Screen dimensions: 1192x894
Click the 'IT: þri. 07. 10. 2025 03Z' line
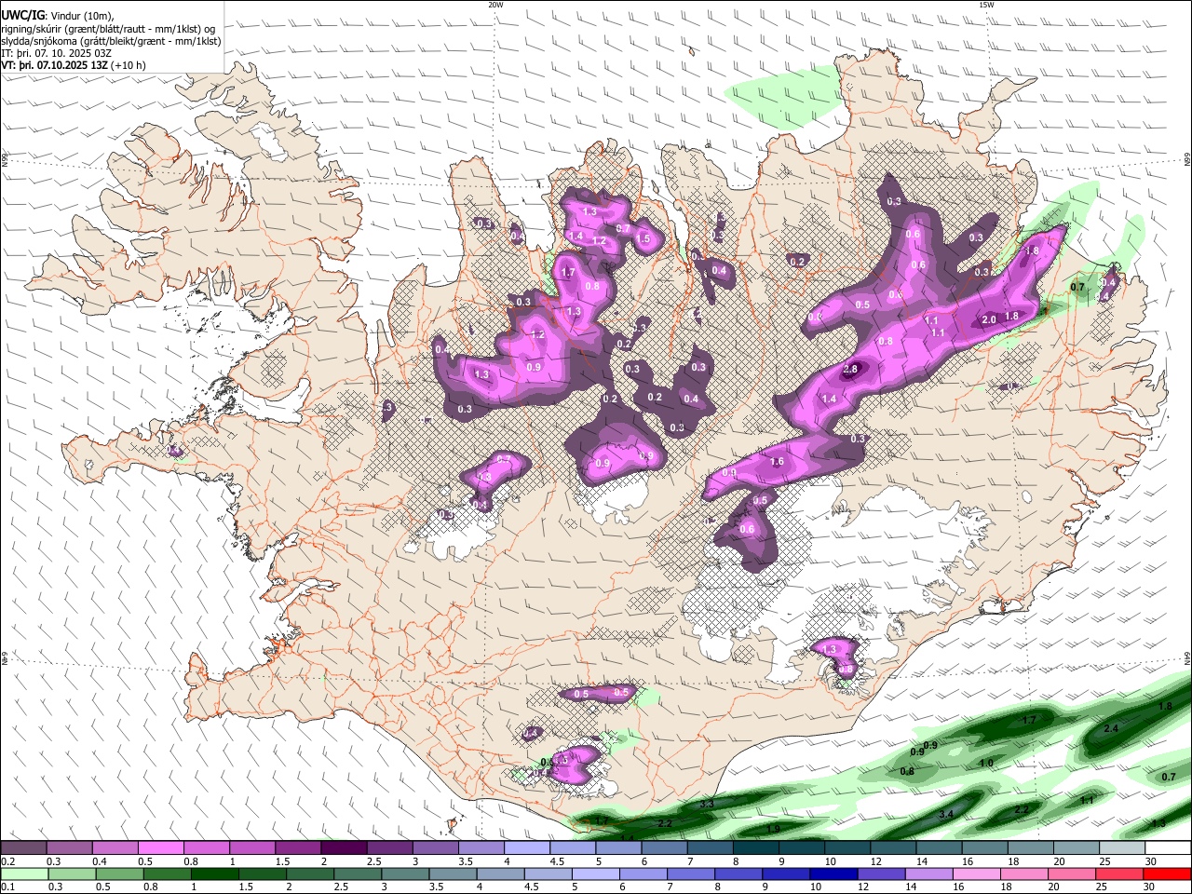tap(57, 53)
